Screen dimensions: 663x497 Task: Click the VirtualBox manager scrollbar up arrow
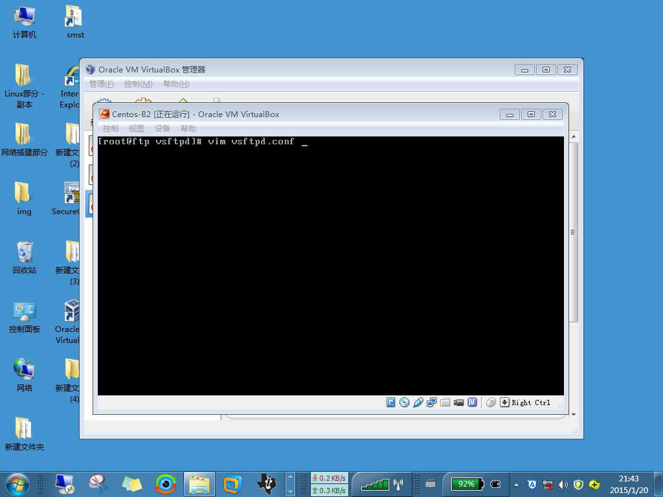click(x=574, y=137)
